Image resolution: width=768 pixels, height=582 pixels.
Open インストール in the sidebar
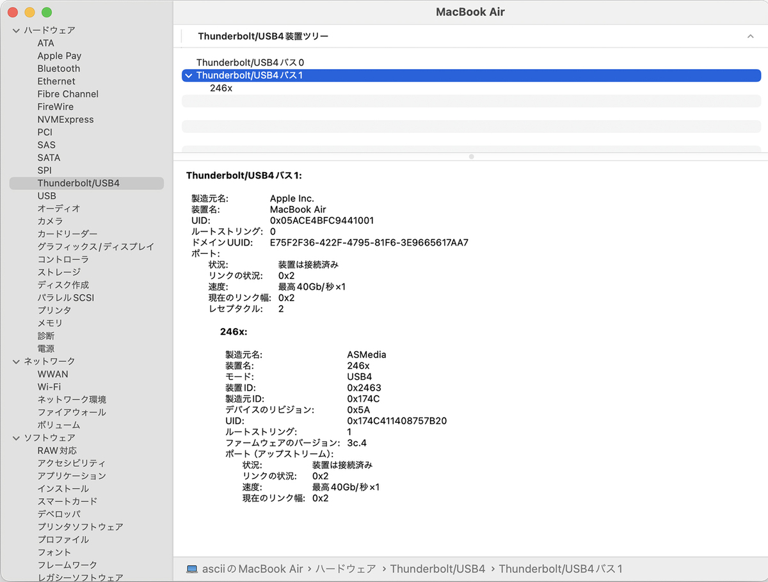pos(63,489)
